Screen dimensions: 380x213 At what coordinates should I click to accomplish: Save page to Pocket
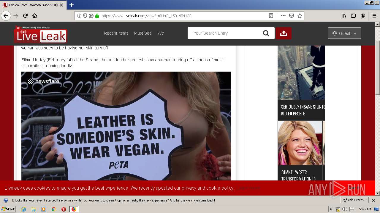pyautogui.click(x=292, y=16)
